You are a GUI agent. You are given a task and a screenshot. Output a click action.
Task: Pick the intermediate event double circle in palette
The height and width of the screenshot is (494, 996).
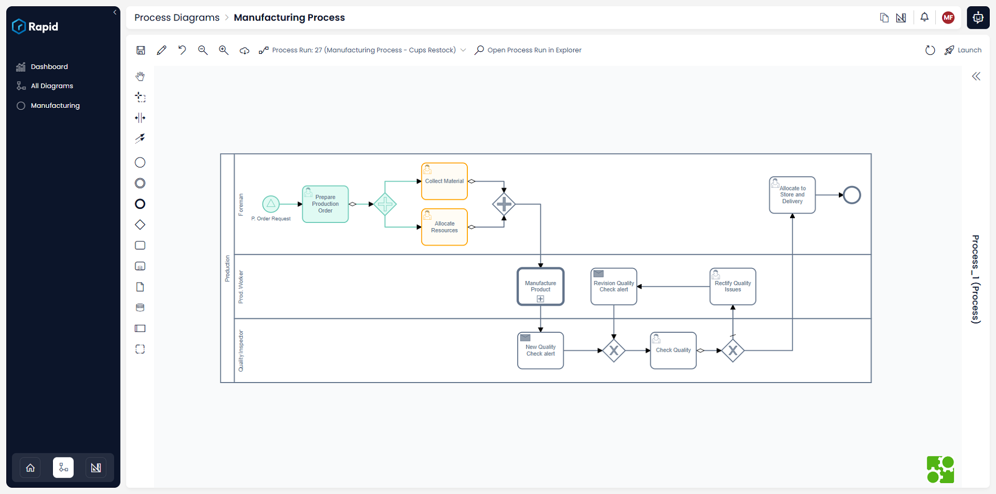coord(140,183)
